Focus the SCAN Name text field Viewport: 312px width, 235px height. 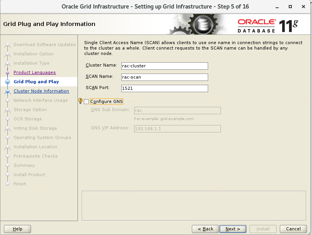(x=164, y=77)
